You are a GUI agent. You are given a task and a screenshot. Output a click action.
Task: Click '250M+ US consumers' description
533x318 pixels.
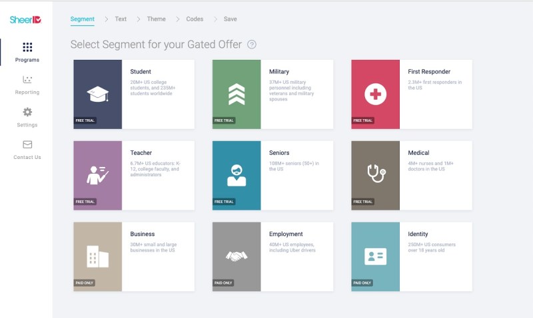[x=432, y=247]
